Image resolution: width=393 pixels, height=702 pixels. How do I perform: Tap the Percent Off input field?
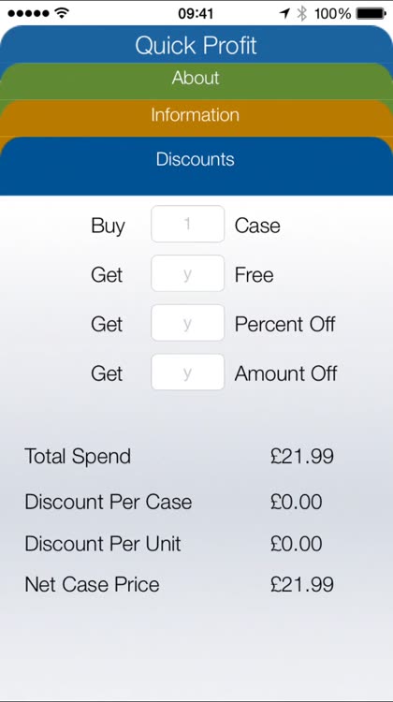(187, 322)
